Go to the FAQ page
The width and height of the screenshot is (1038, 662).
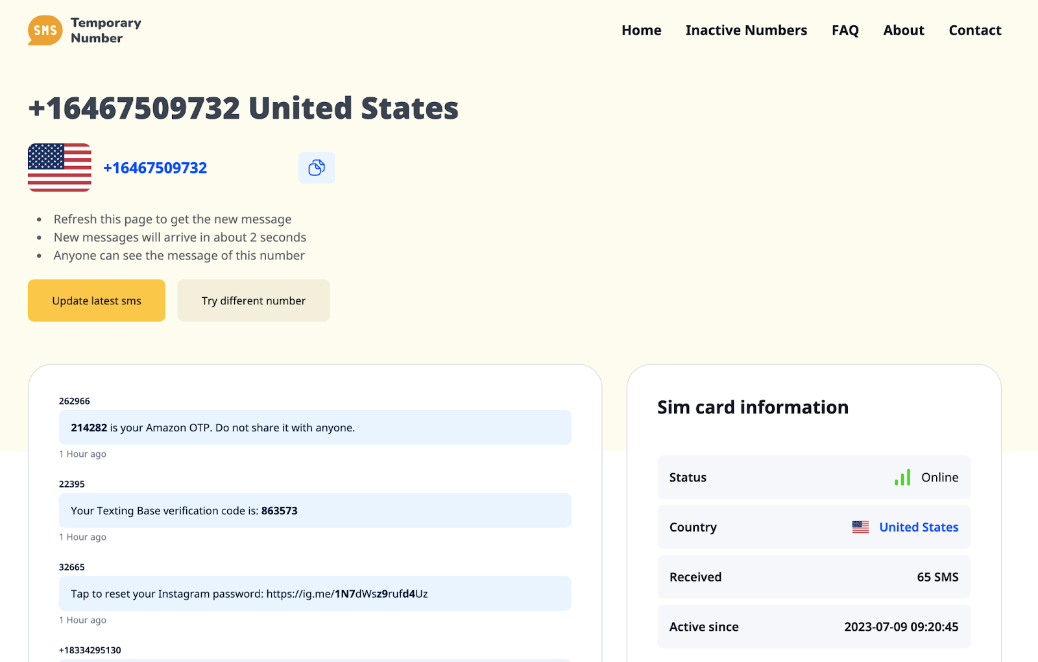pyautogui.click(x=845, y=31)
